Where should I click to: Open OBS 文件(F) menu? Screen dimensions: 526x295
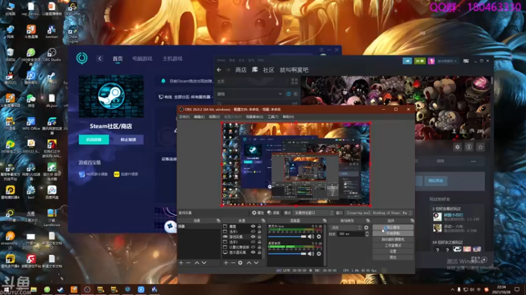pyautogui.click(x=184, y=117)
